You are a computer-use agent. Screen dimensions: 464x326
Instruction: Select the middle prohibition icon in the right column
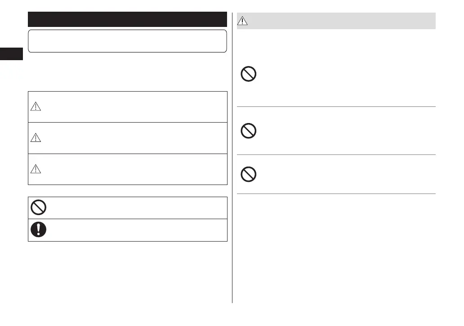click(x=249, y=131)
